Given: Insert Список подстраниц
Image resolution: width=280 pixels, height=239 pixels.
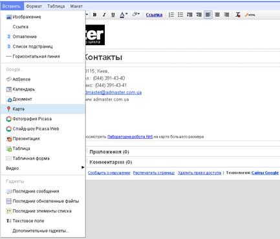Looking at the screenshot, I should (43, 47).
